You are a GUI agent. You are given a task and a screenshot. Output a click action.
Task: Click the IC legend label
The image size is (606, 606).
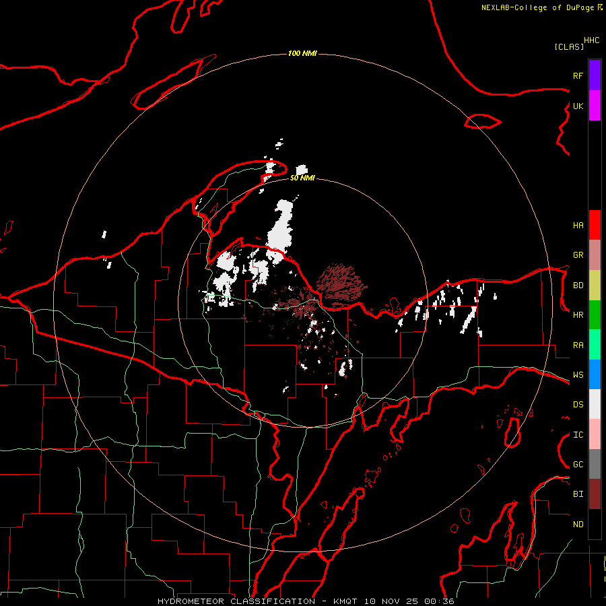pyautogui.click(x=578, y=435)
